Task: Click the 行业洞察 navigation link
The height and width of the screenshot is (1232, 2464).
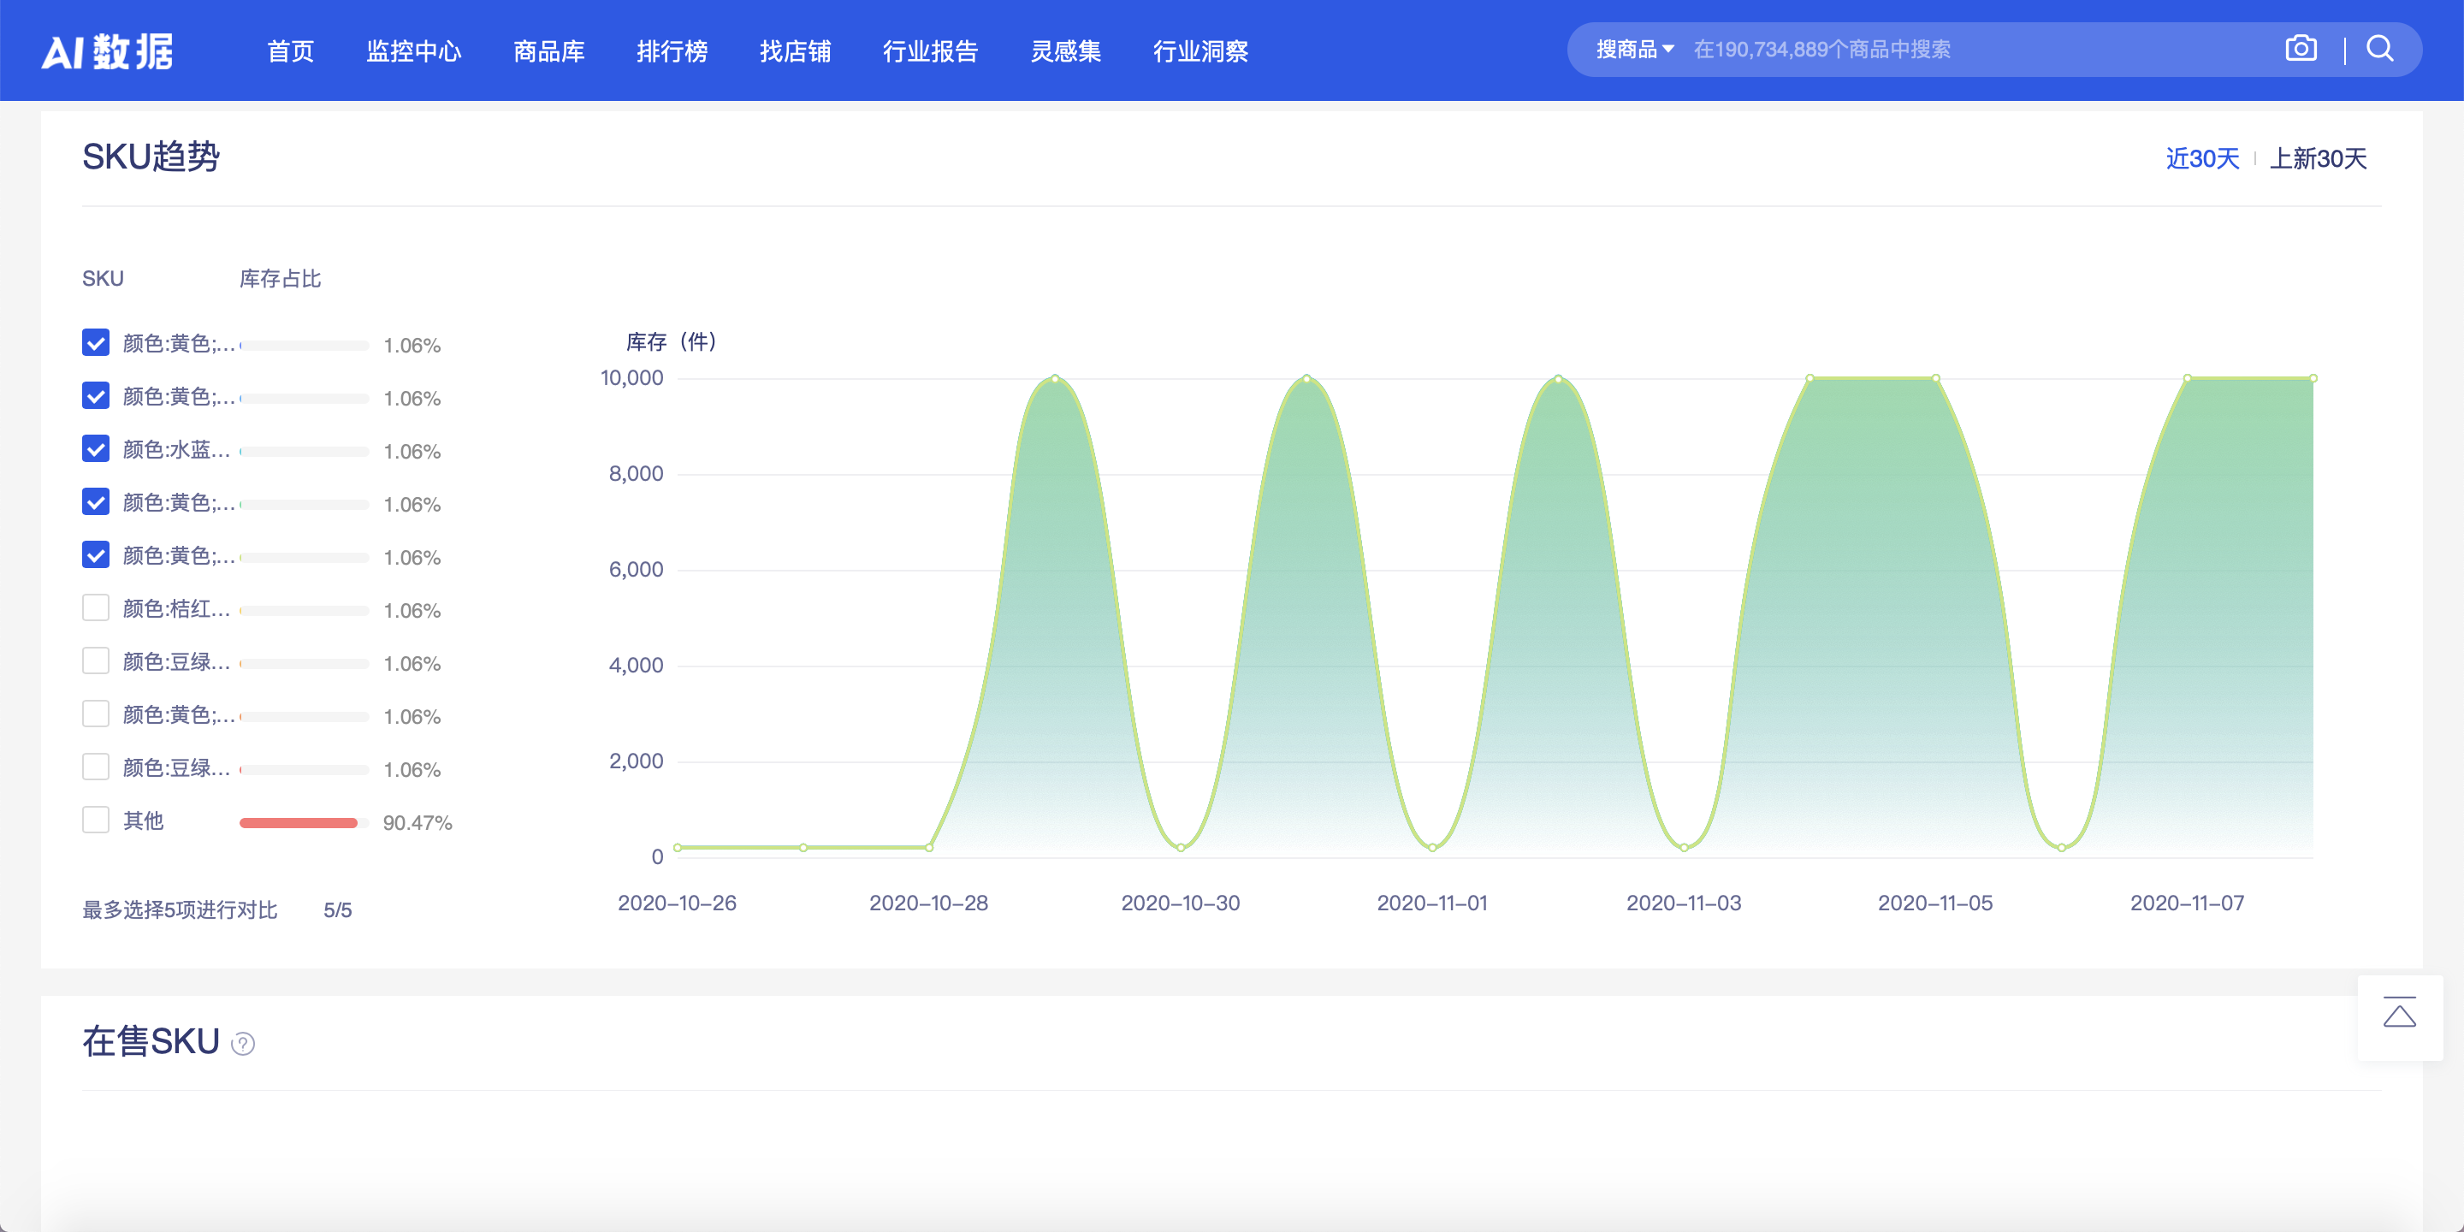Action: [1200, 51]
